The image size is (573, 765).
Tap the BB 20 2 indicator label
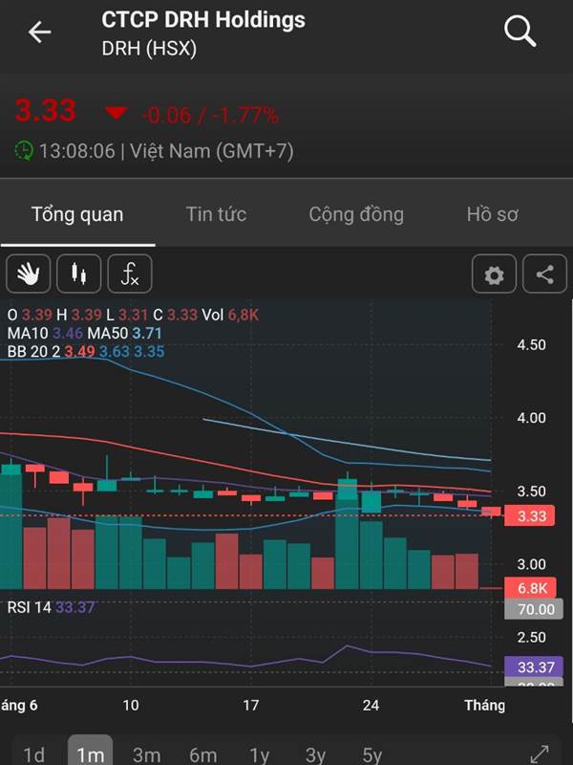click(86, 351)
